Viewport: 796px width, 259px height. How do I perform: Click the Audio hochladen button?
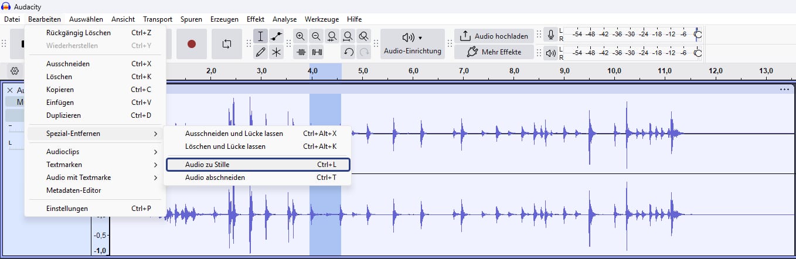point(494,36)
